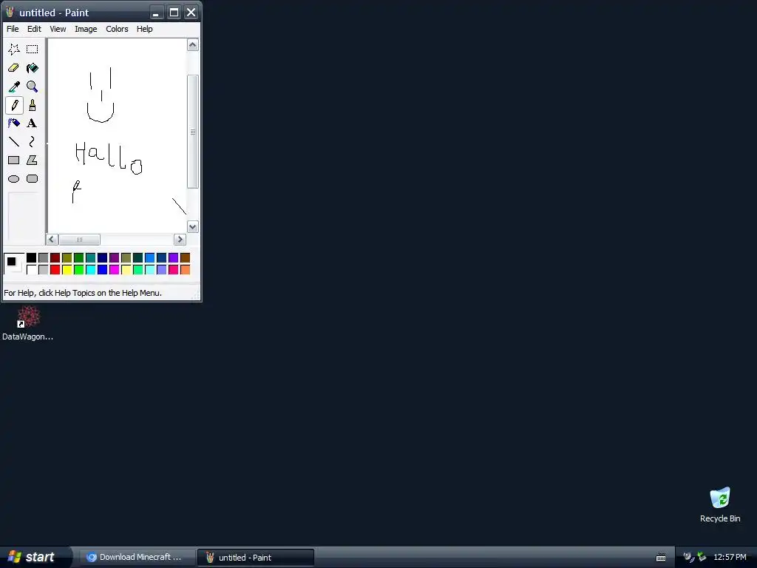Viewport: 757px width, 568px height.
Task: Choose the Brush tool
Action: pyautogui.click(x=33, y=105)
